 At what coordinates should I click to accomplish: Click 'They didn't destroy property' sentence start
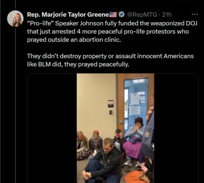tap(67, 56)
